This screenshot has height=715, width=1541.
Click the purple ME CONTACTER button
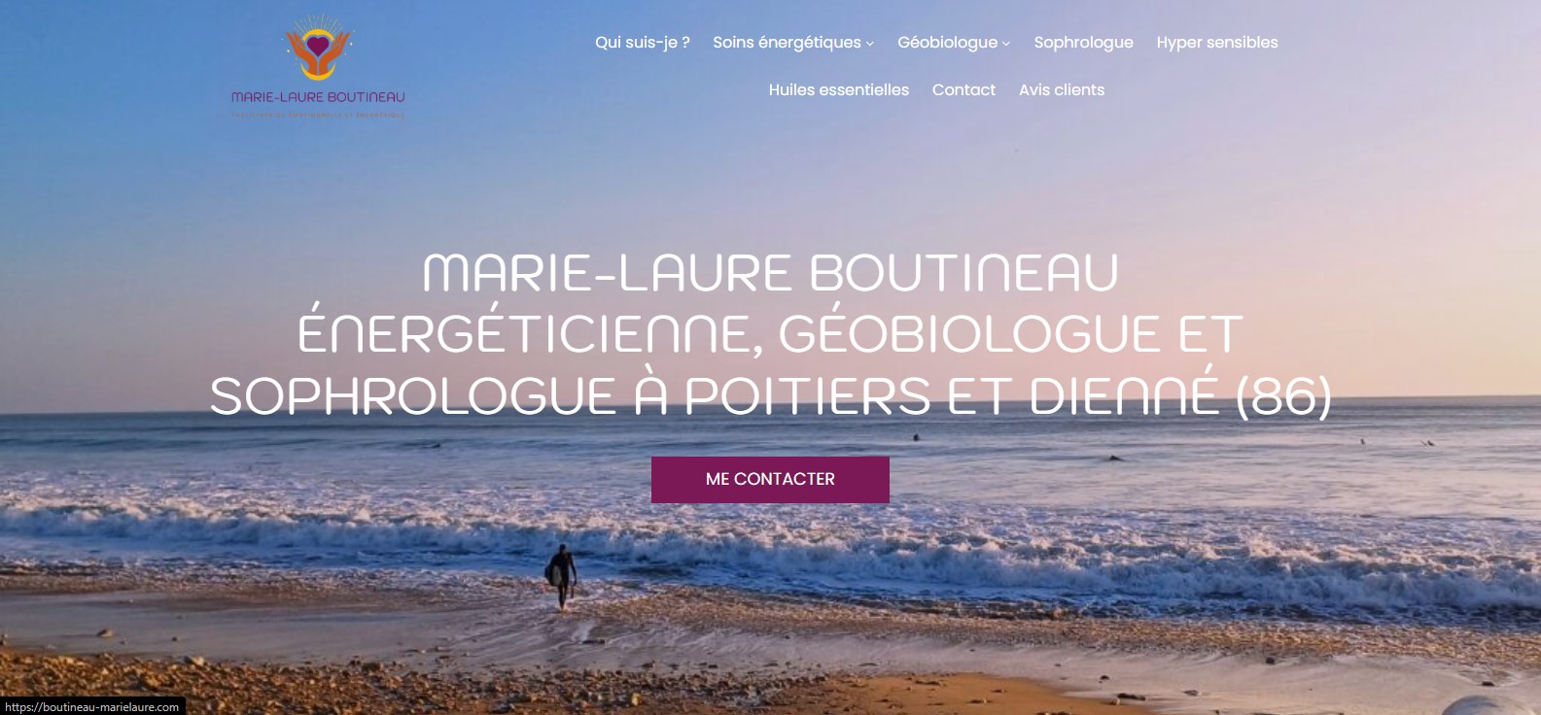click(x=770, y=479)
